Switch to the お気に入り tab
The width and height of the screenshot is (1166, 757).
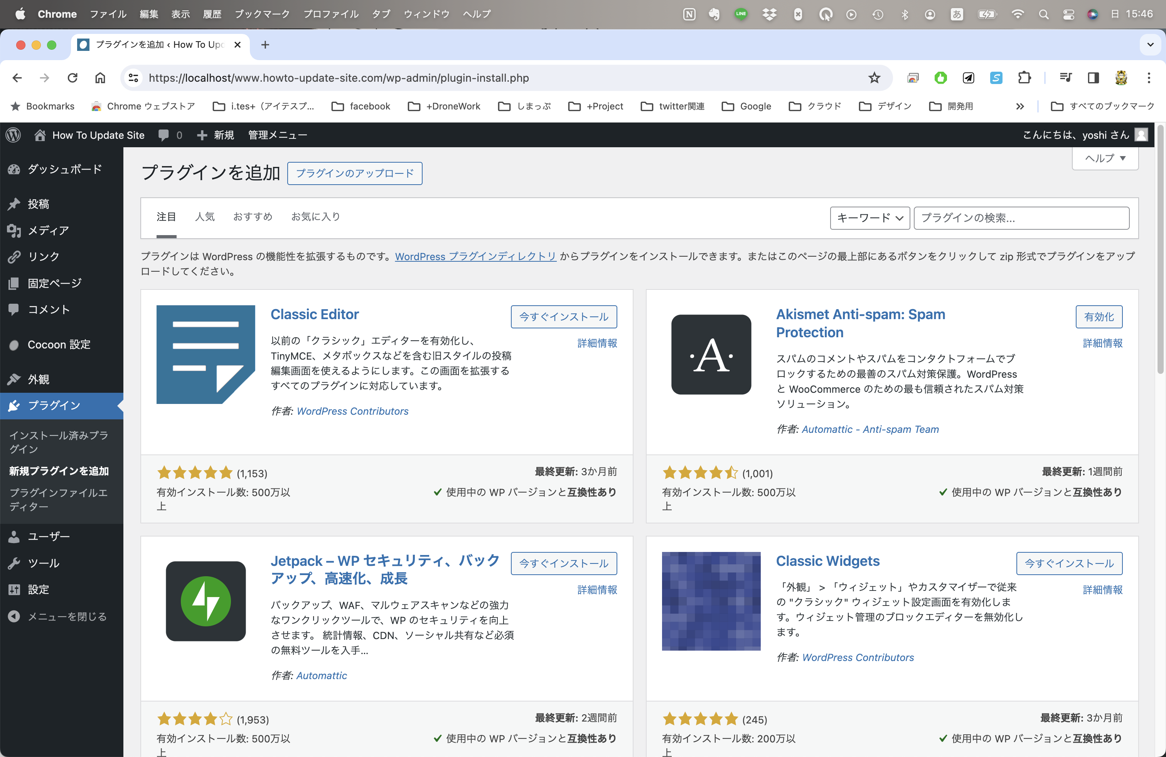[x=315, y=217]
